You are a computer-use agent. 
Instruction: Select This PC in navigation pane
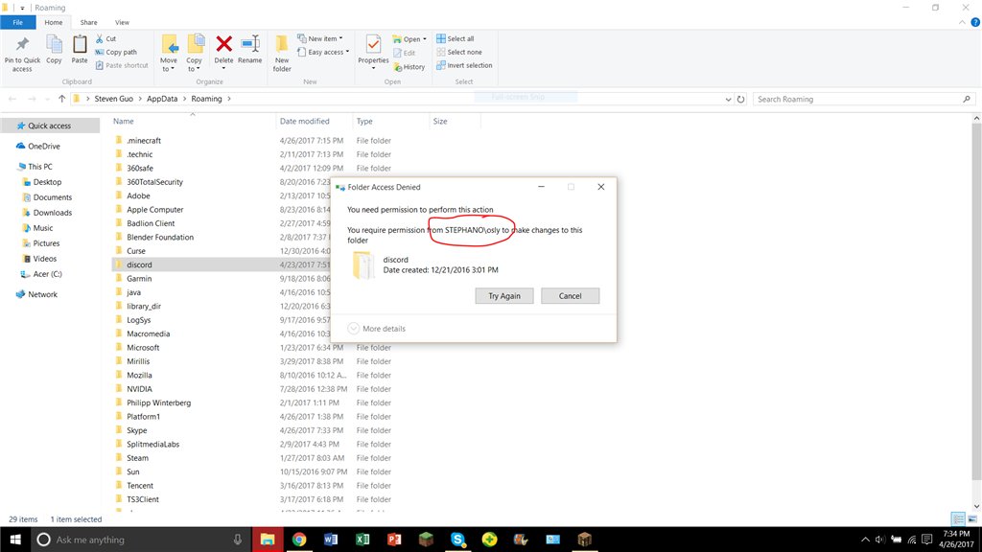pyautogui.click(x=40, y=167)
